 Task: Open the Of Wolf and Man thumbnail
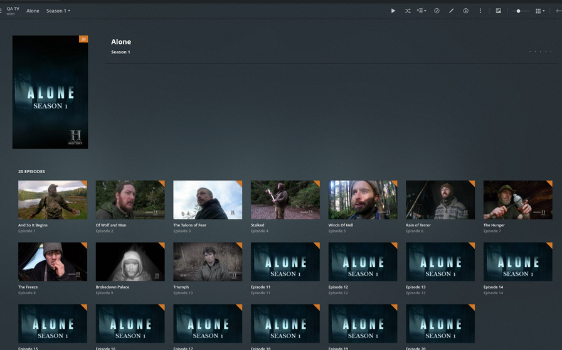[x=130, y=199]
